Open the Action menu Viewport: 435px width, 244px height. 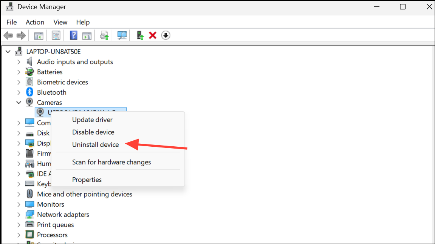click(35, 22)
